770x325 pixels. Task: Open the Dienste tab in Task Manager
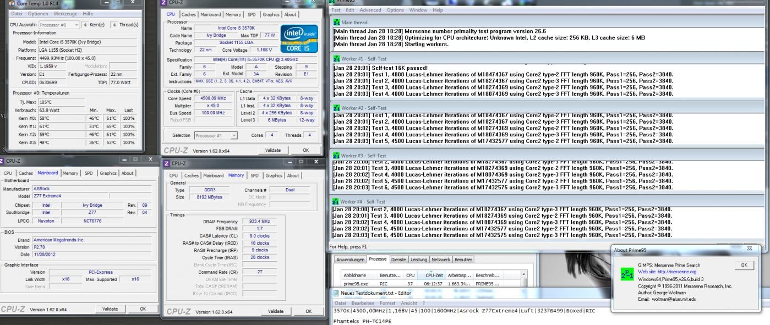(398, 260)
